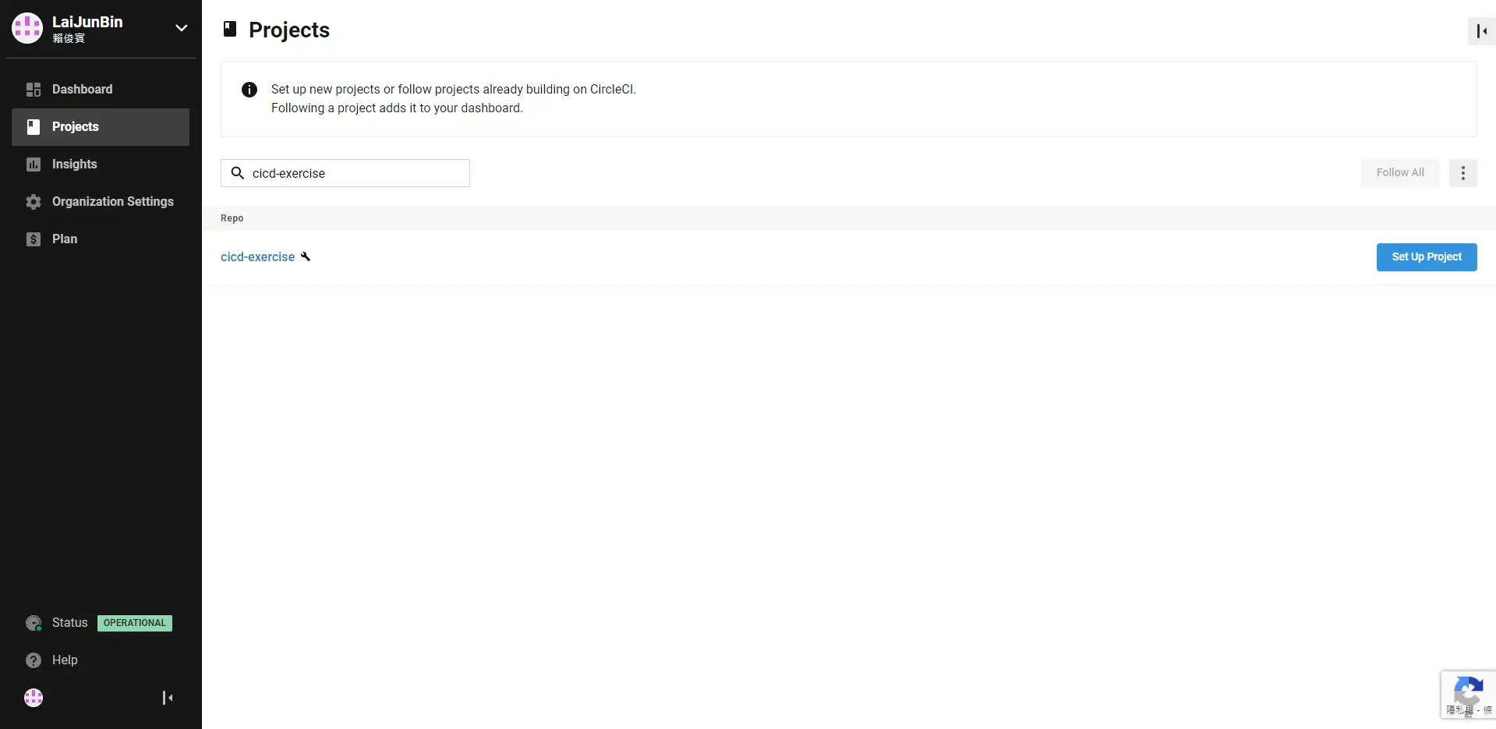The width and height of the screenshot is (1496, 729).
Task: Click the Follow All button
Action: (1400, 173)
